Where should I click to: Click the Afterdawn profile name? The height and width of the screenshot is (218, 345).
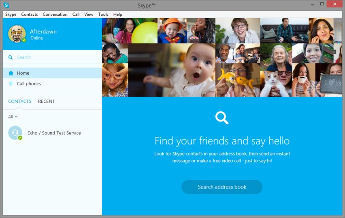coord(43,31)
